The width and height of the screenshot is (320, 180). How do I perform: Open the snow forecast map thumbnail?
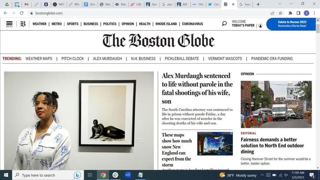pyautogui.click(x=215, y=144)
